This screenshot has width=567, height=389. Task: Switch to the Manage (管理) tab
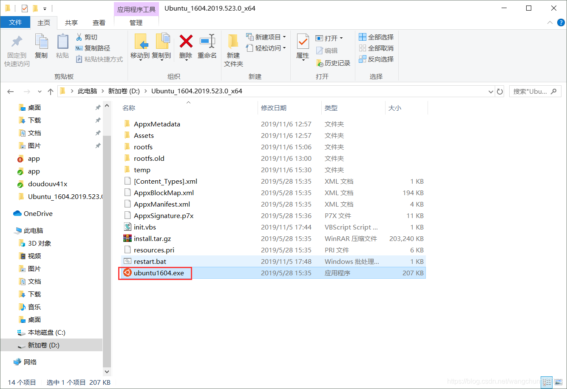pyautogui.click(x=136, y=22)
